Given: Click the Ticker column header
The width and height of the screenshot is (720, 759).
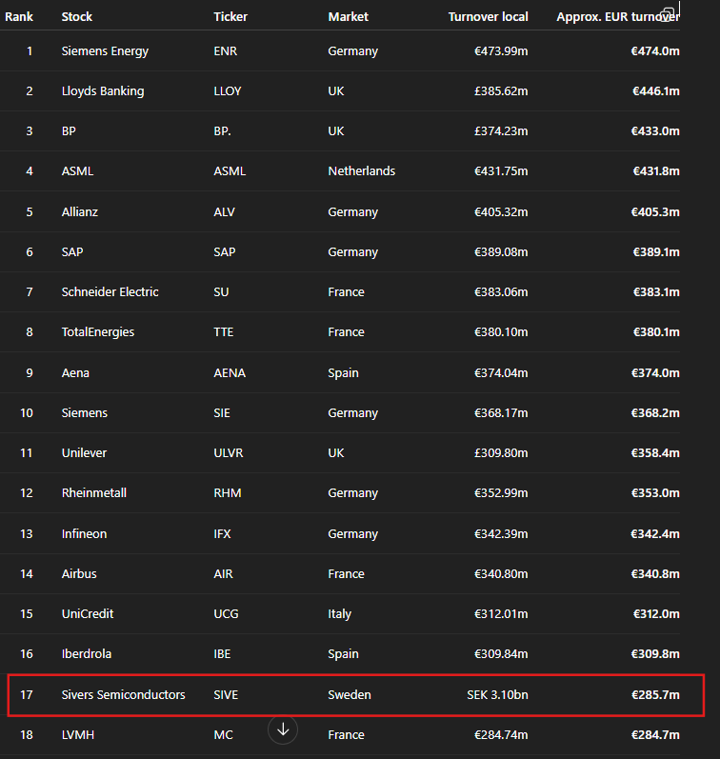Looking at the screenshot, I should tap(230, 17).
